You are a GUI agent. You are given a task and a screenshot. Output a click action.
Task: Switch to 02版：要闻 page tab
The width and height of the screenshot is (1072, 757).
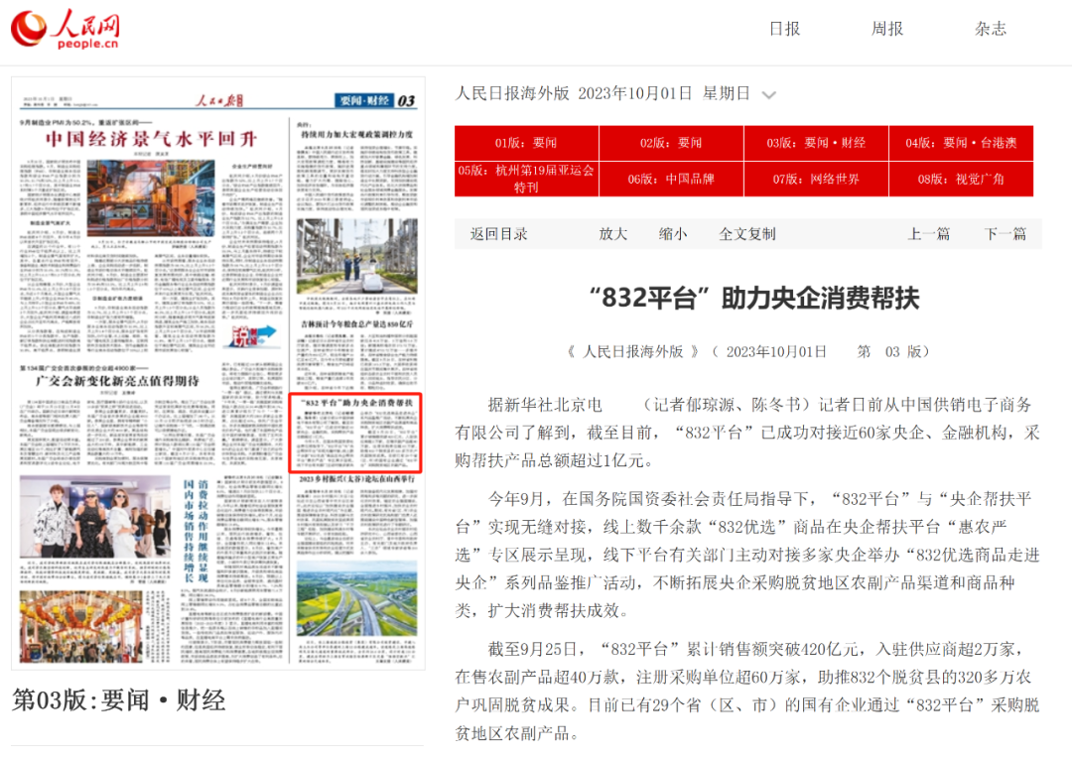671,143
